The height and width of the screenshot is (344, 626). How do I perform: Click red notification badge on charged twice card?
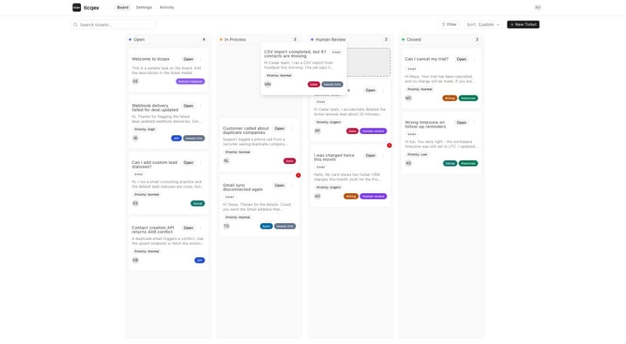click(389, 145)
